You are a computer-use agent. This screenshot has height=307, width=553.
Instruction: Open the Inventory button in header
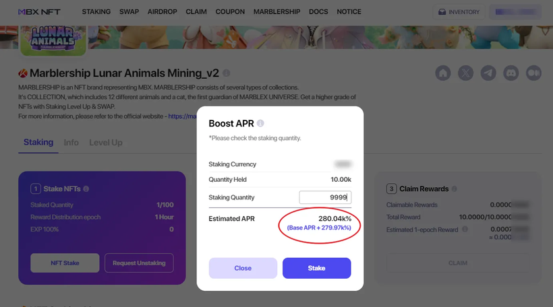point(459,12)
